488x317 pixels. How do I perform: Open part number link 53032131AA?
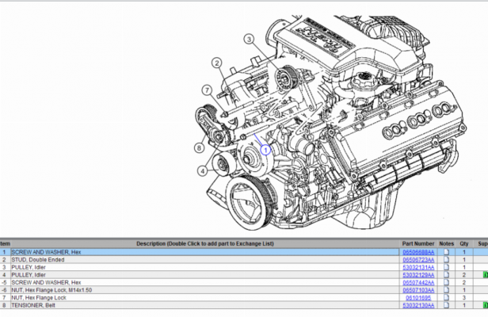click(418, 267)
